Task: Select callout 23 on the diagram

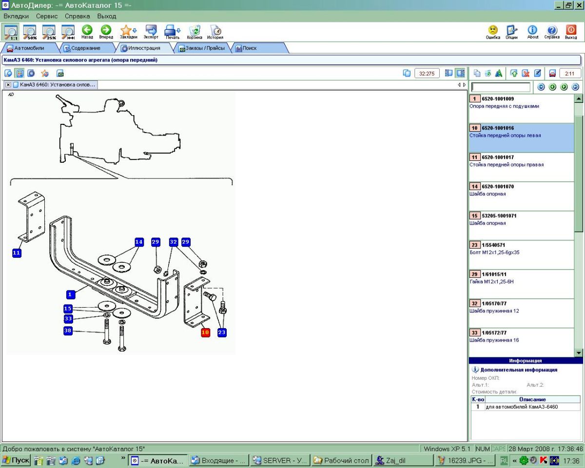Action: coord(222,332)
